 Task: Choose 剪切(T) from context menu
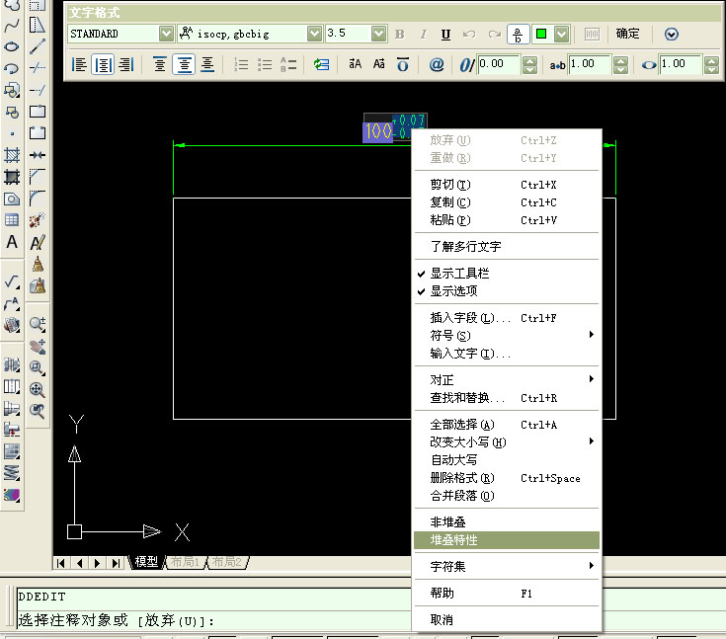coord(507,185)
